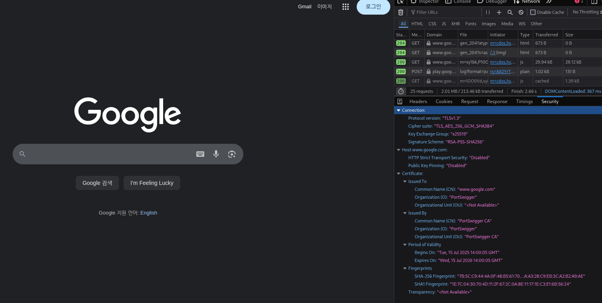Open the Google apps grid icon
602x303 pixels.
point(346,6)
